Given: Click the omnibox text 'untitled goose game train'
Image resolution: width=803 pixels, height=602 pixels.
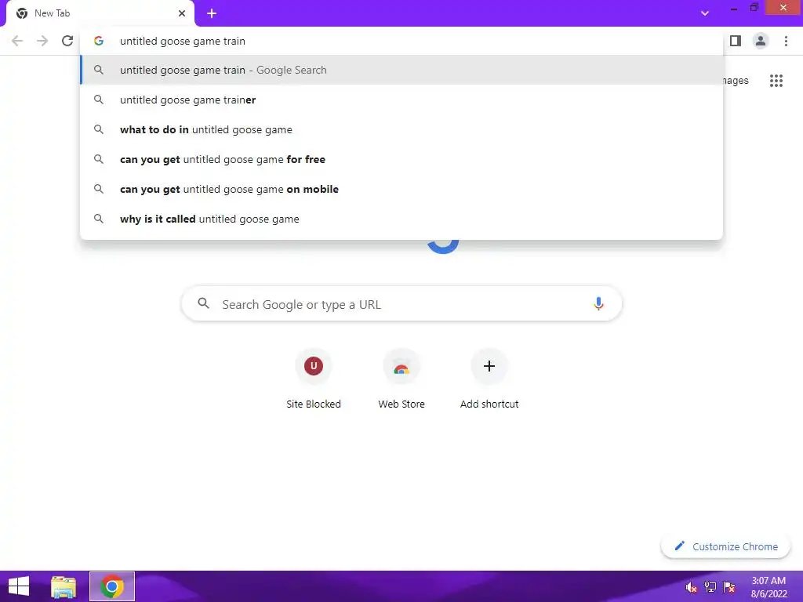Looking at the screenshot, I should [182, 41].
